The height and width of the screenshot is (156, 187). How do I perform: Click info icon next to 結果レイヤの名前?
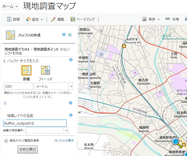point(71,115)
